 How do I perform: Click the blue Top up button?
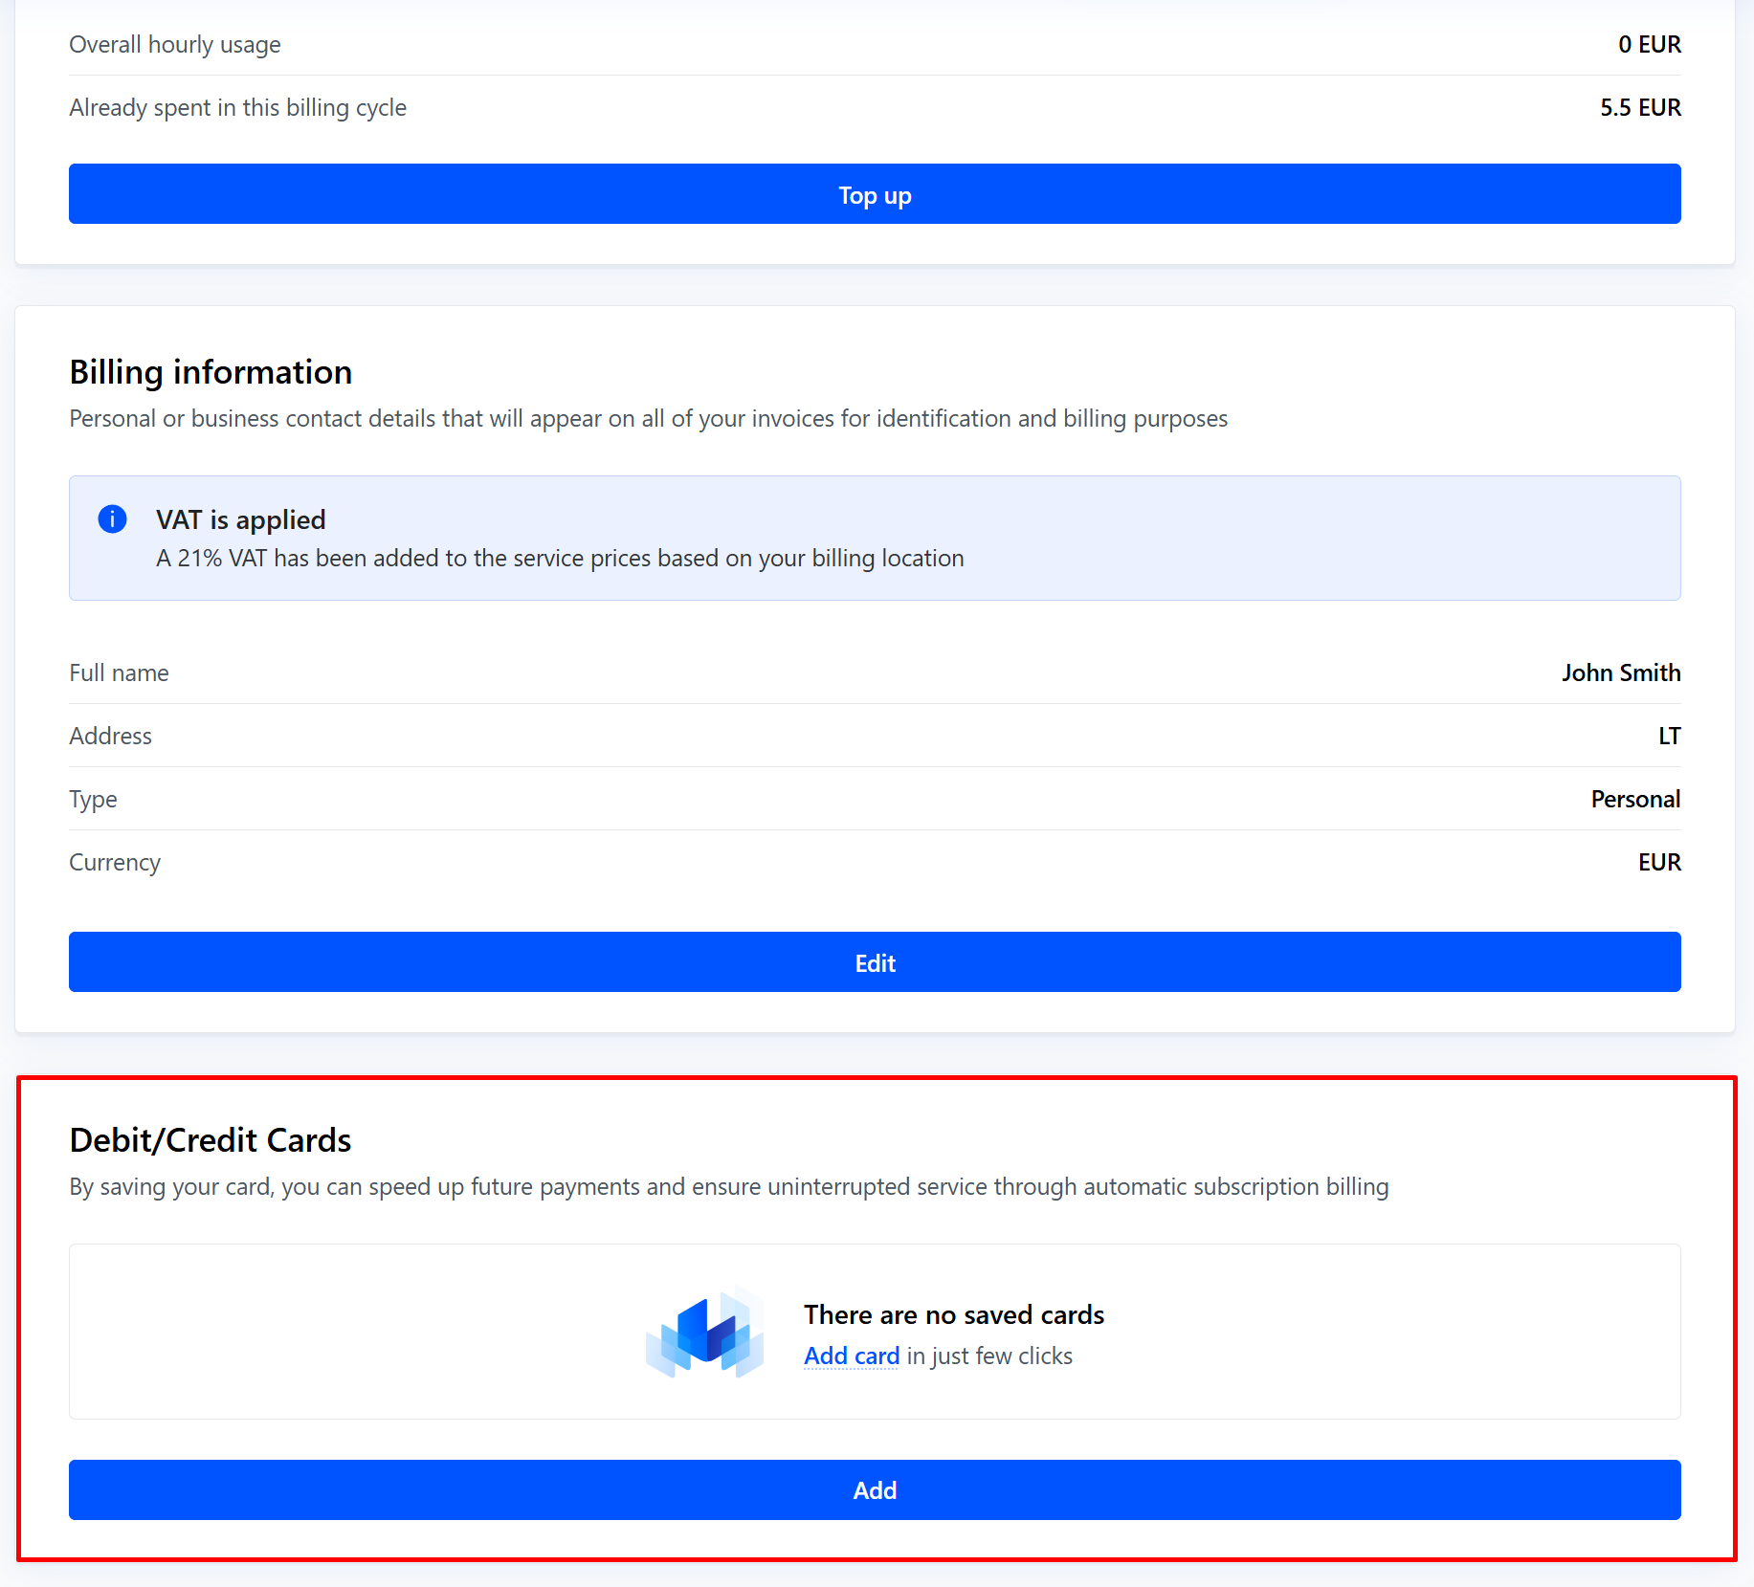[875, 194]
